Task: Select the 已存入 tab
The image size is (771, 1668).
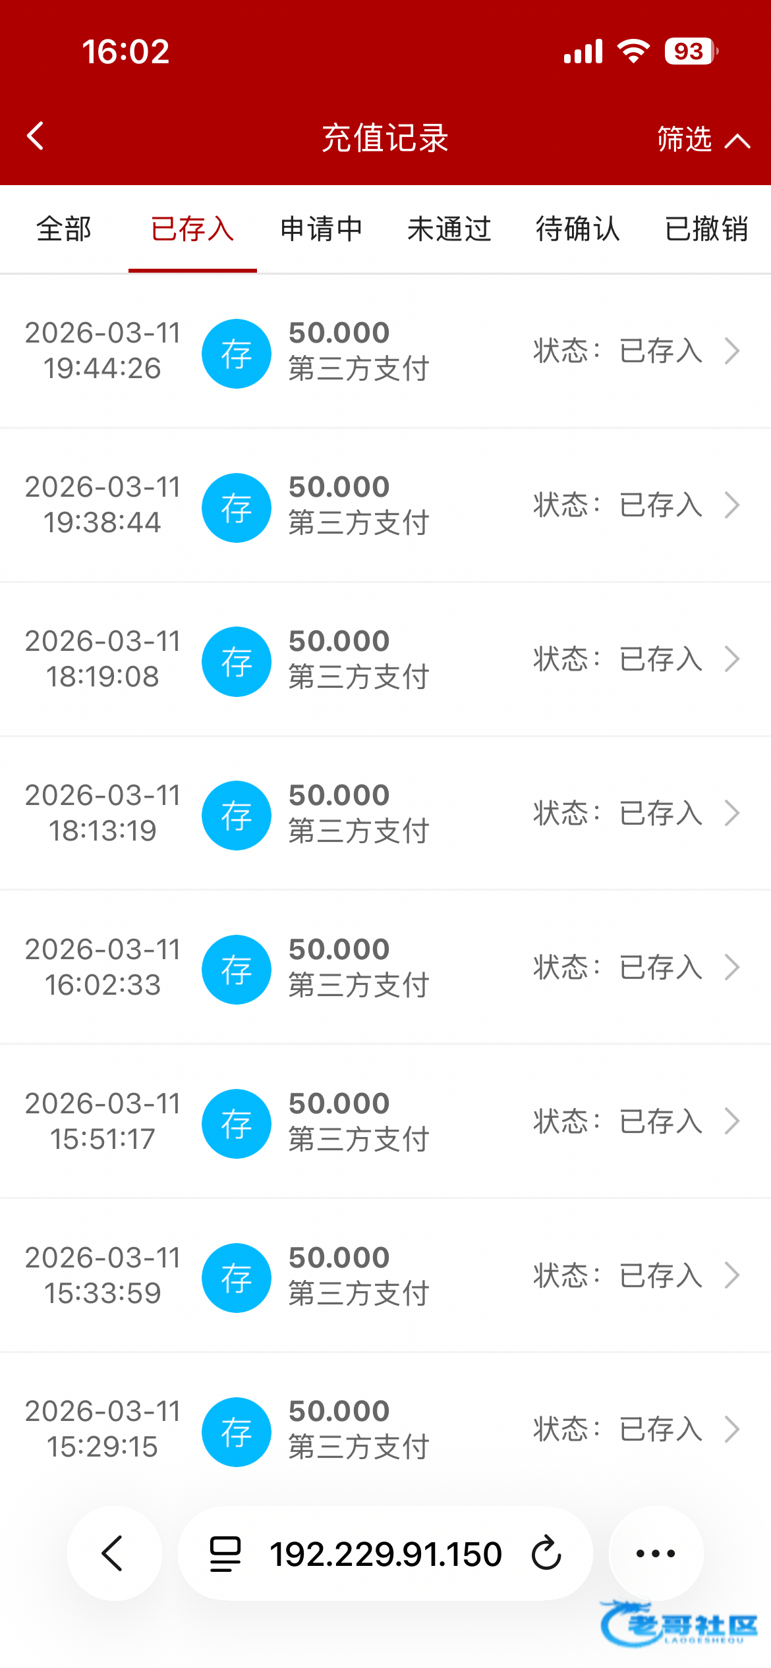Action: 192,229
